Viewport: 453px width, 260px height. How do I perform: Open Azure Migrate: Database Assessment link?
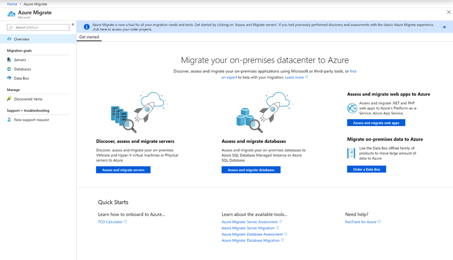(x=252, y=234)
